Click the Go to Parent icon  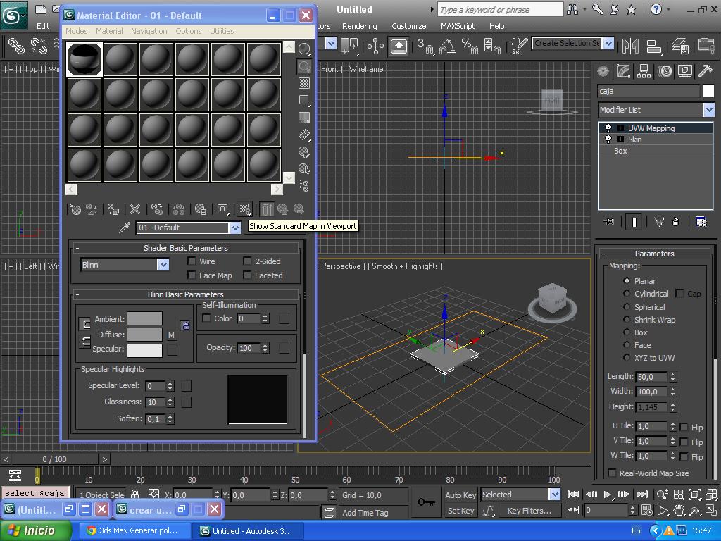[283, 210]
